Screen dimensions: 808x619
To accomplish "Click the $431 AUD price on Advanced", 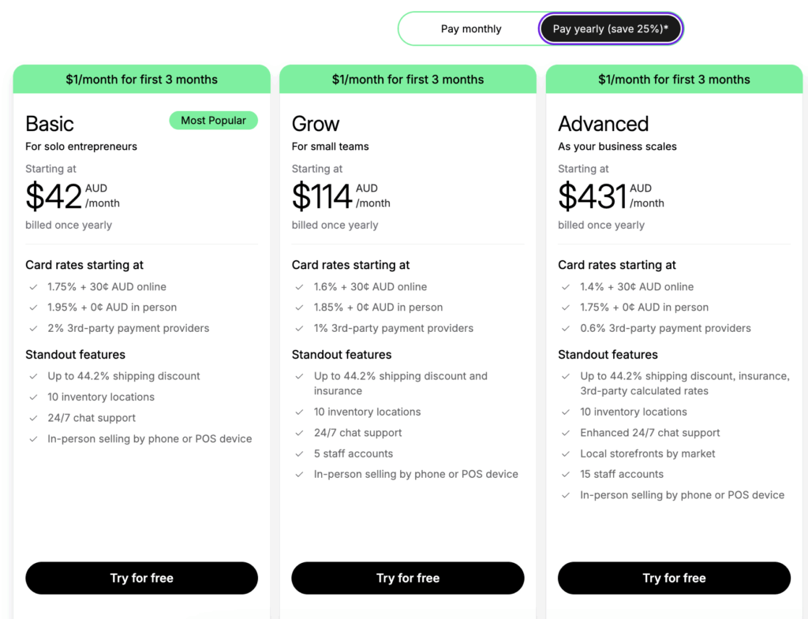I will [x=593, y=196].
